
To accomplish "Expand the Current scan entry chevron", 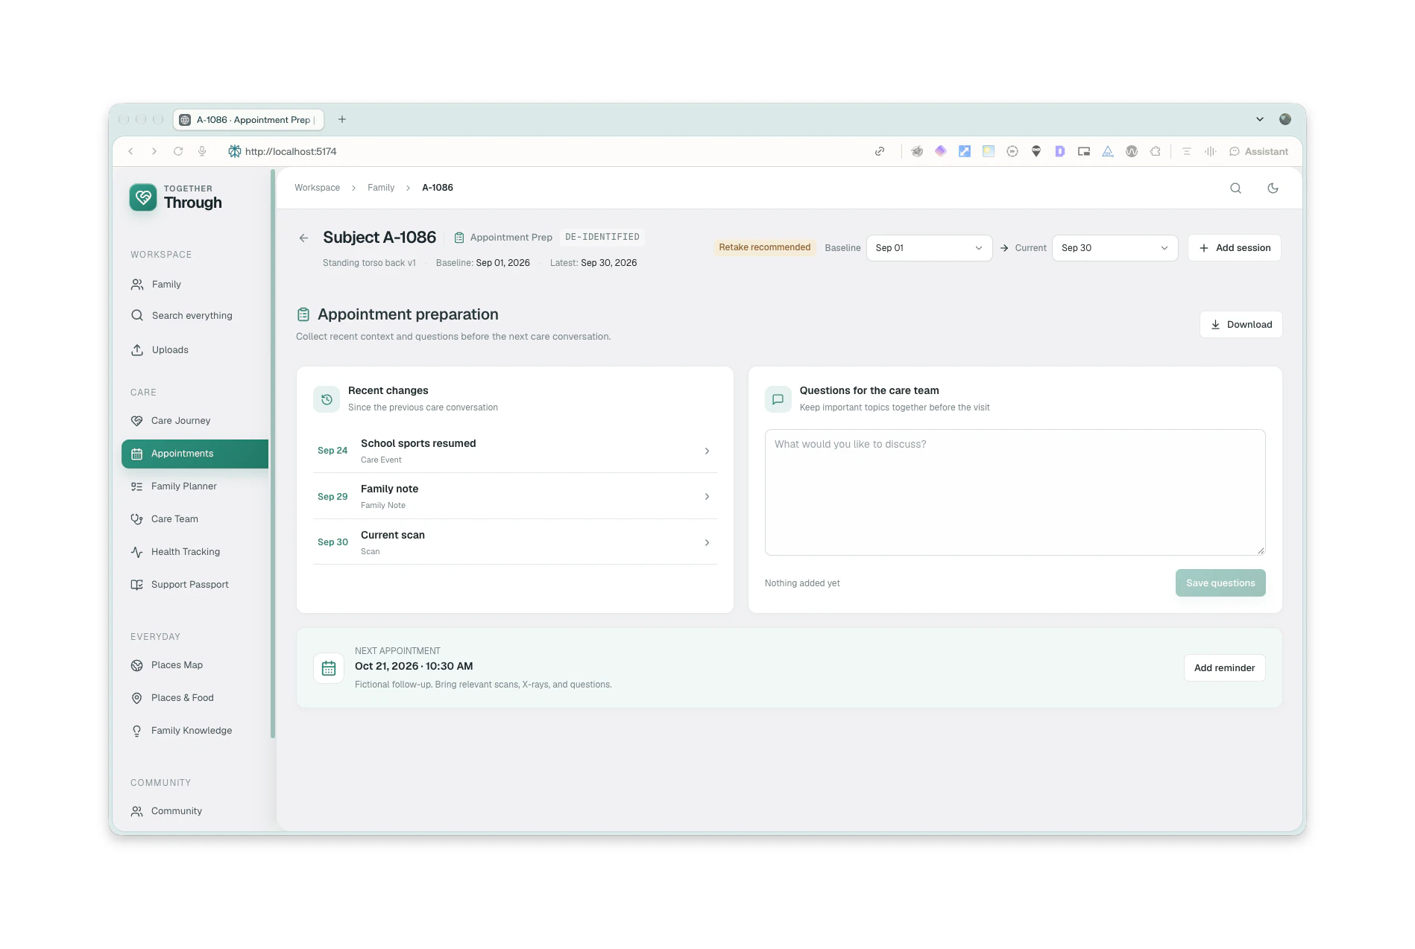I will [x=707, y=543].
